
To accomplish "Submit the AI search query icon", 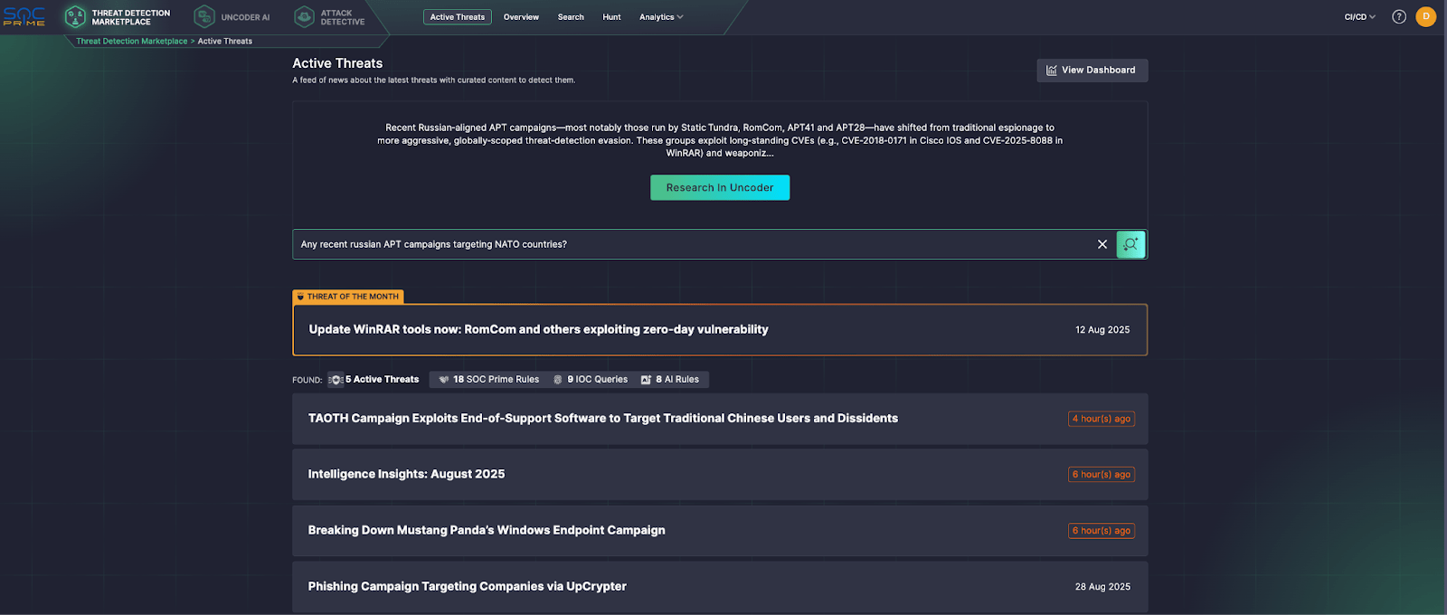I will (x=1130, y=244).
